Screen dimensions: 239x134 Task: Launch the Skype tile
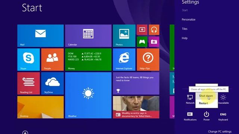(x=28, y=60)
